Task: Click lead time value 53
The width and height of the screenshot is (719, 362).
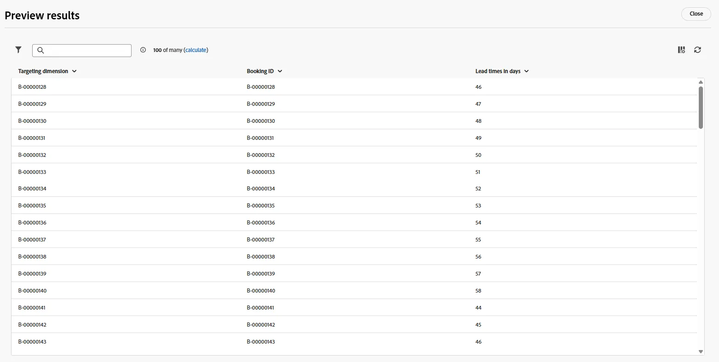Action: [x=478, y=206]
